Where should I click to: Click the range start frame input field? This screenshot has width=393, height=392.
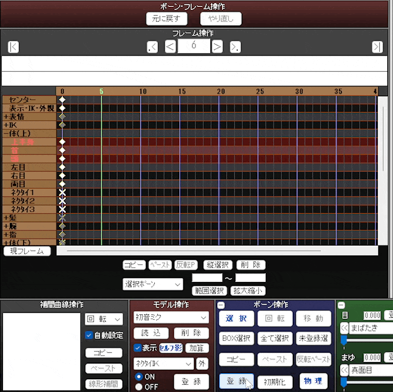207,278
